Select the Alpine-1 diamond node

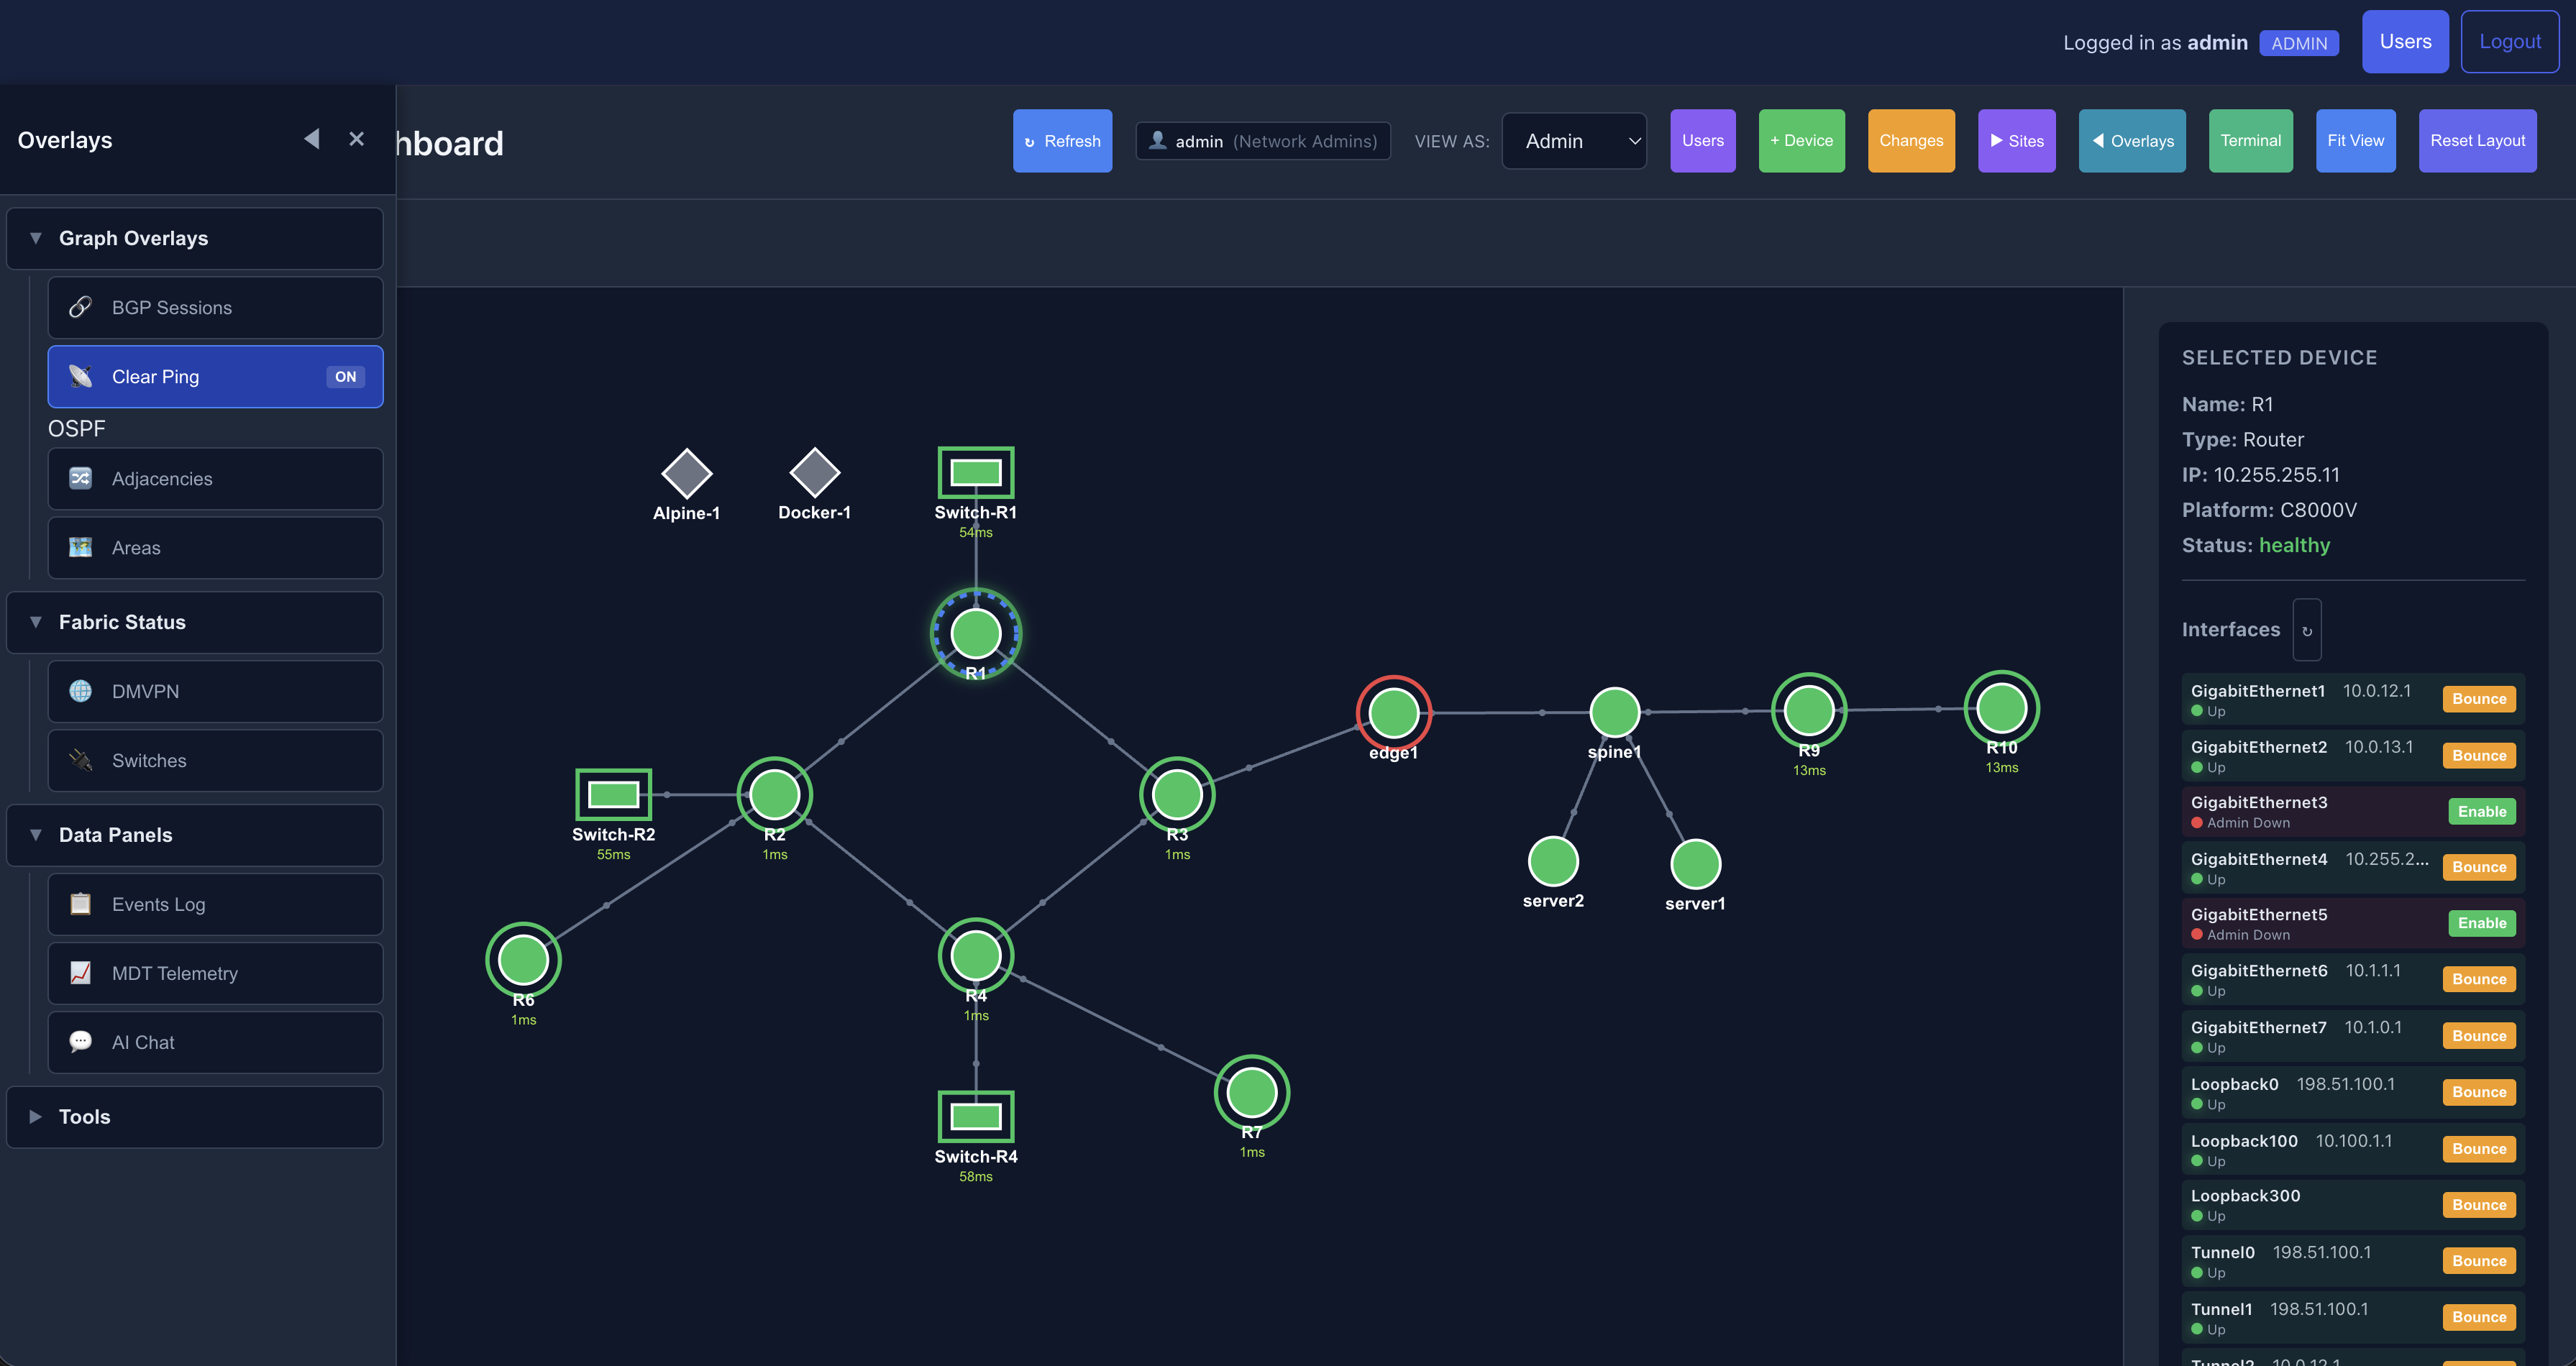tap(687, 473)
